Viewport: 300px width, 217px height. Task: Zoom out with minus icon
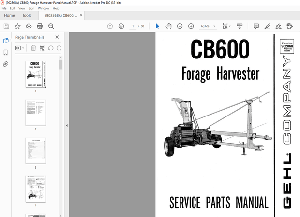(180, 26)
